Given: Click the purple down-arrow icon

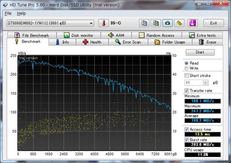Looking at the screenshot, I should (x=192, y=23).
